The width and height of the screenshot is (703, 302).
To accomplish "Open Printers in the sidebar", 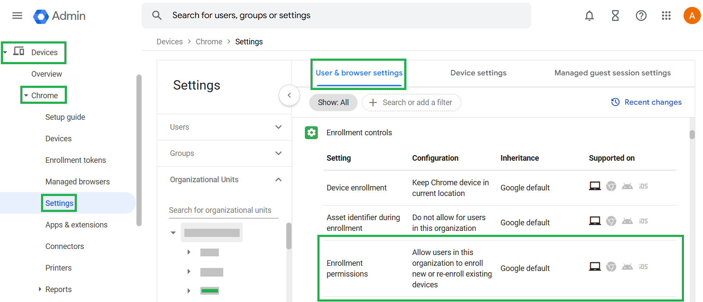I will (59, 268).
